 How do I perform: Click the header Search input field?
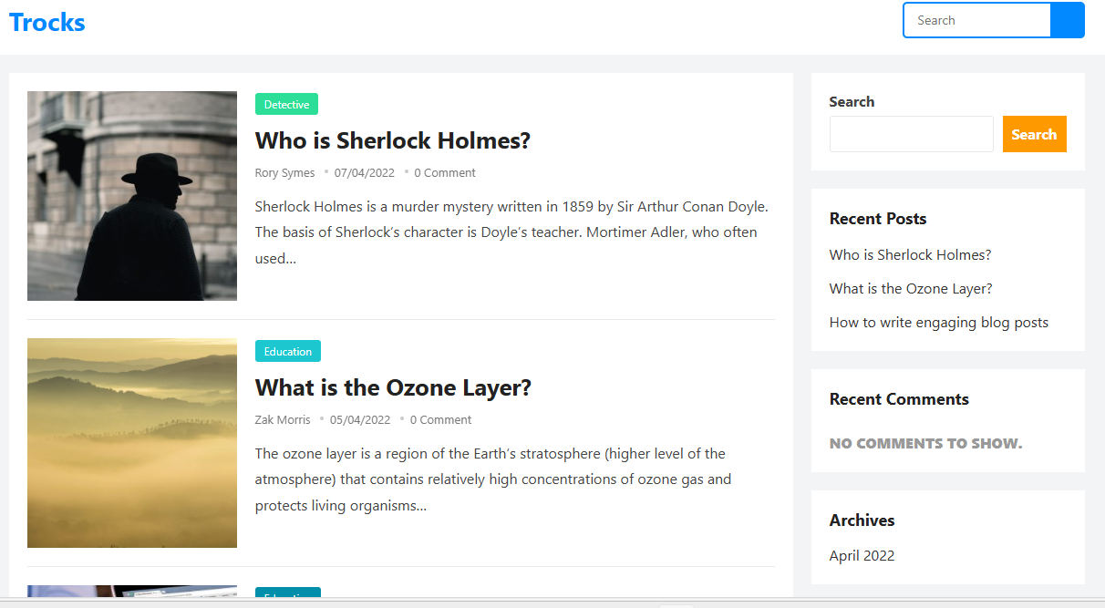click(976, 20)
